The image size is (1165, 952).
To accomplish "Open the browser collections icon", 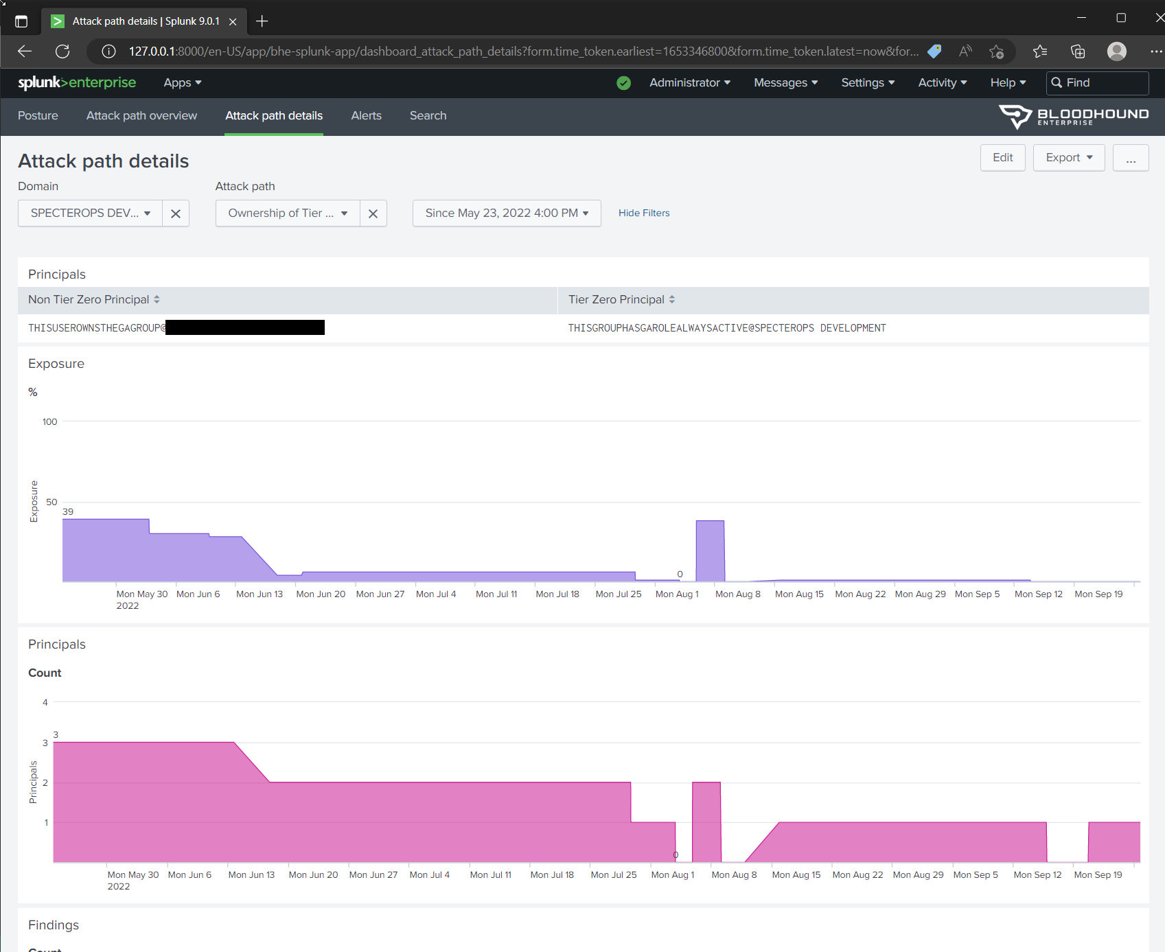I will tap(1078, 51).
